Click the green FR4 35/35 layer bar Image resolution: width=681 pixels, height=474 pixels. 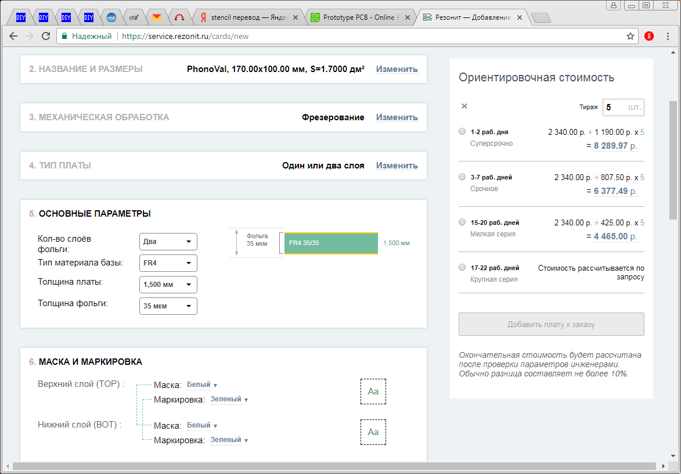coord(331,243)
